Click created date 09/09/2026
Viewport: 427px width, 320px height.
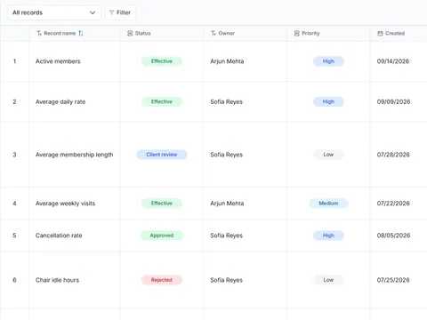tap(393, 102)
